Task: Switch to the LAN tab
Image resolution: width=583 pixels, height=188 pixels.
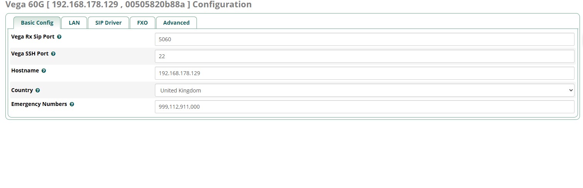Action: pyautogui.click(x=74, y=23)
